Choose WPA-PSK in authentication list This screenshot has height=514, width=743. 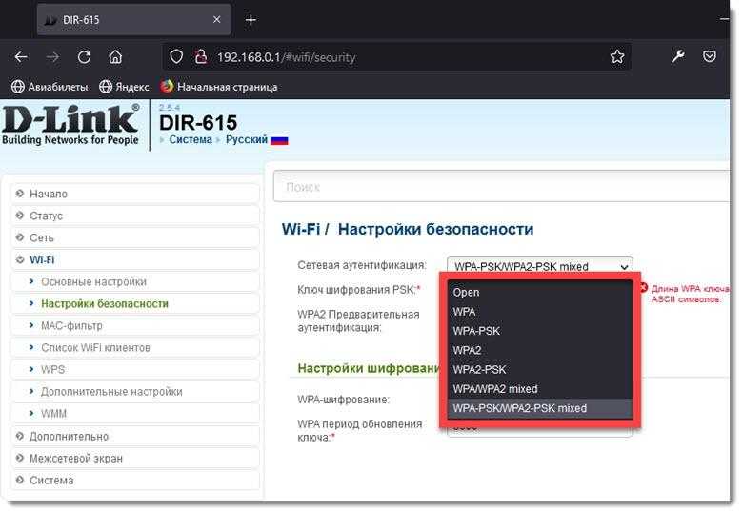tap(540, 331)
